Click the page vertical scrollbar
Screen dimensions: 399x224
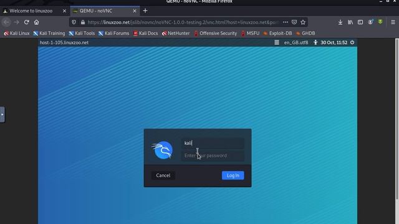[x=397, y=119]
